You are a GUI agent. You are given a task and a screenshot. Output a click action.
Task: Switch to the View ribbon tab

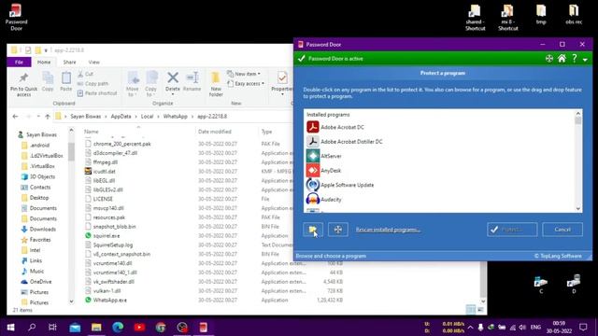(x=93, y=62)
